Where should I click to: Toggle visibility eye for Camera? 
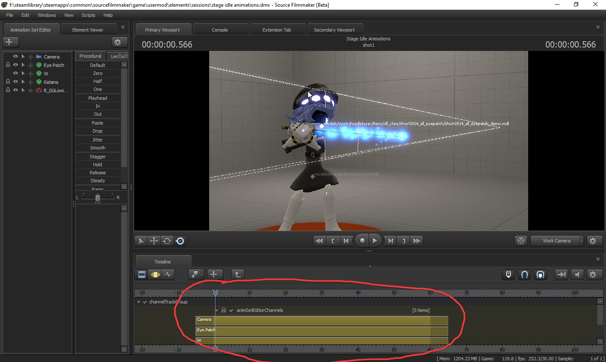[16, 56]
